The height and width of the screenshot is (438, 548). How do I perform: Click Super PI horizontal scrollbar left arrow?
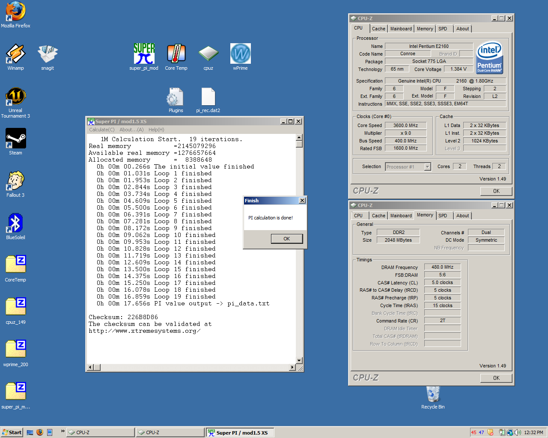[x=90, y=367]
